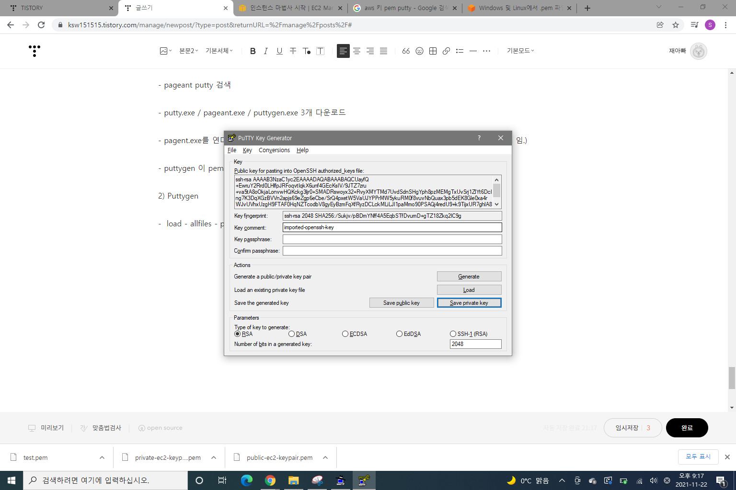Bookmark this page with star icon
The height and width of the screenshot is (490, 736).
click(x=676, y=25)
